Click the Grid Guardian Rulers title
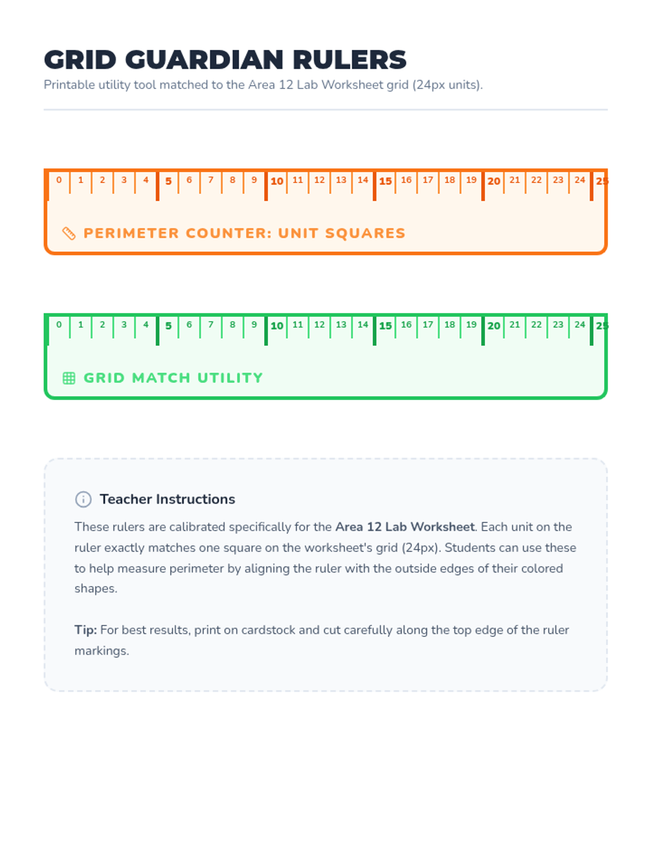 click(225, 60)
